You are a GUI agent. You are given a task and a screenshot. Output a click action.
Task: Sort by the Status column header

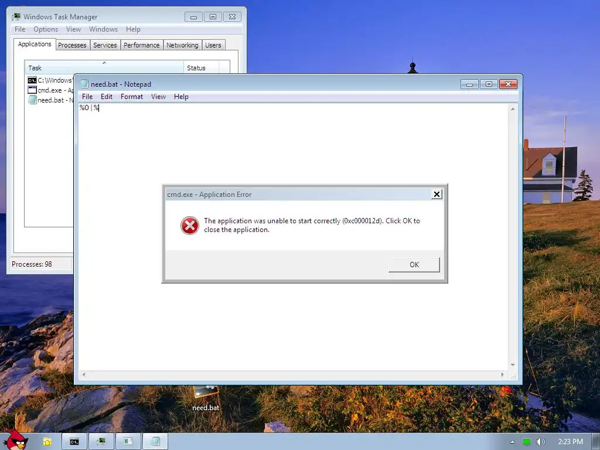coord(201,68)
